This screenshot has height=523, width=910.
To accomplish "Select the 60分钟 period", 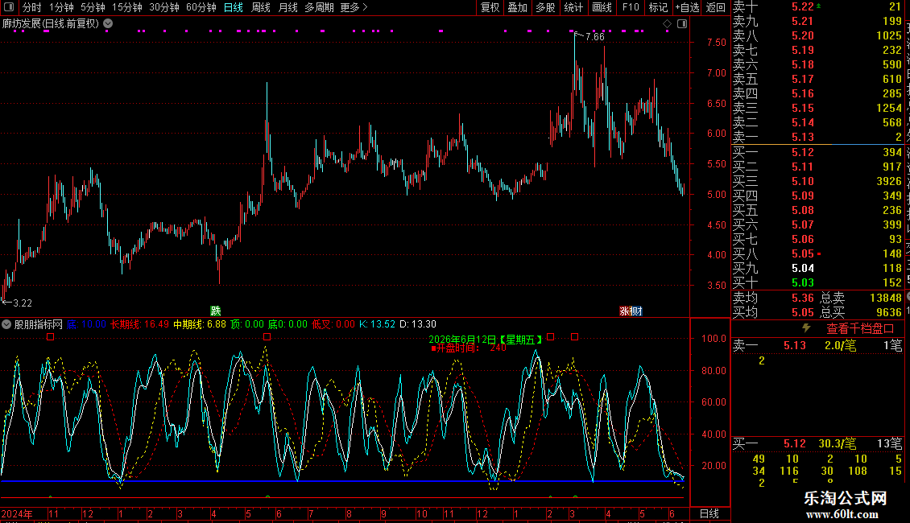I will pyautogui.click(x=201, y=7).
